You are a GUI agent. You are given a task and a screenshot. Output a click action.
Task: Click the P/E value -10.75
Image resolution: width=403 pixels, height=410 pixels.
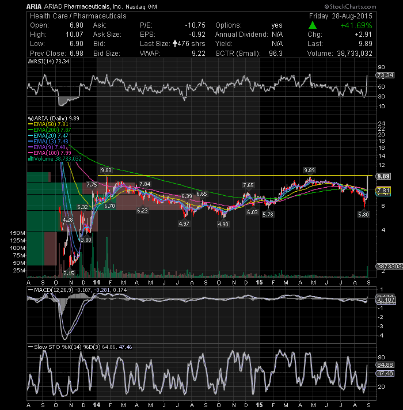195,25
